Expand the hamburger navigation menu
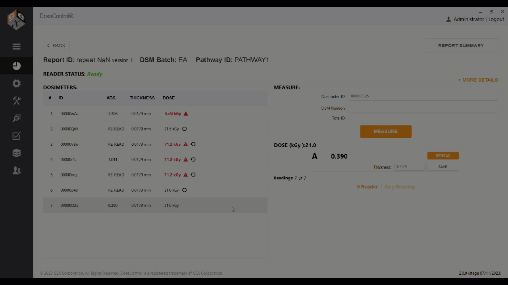 (x=16, y=47)
